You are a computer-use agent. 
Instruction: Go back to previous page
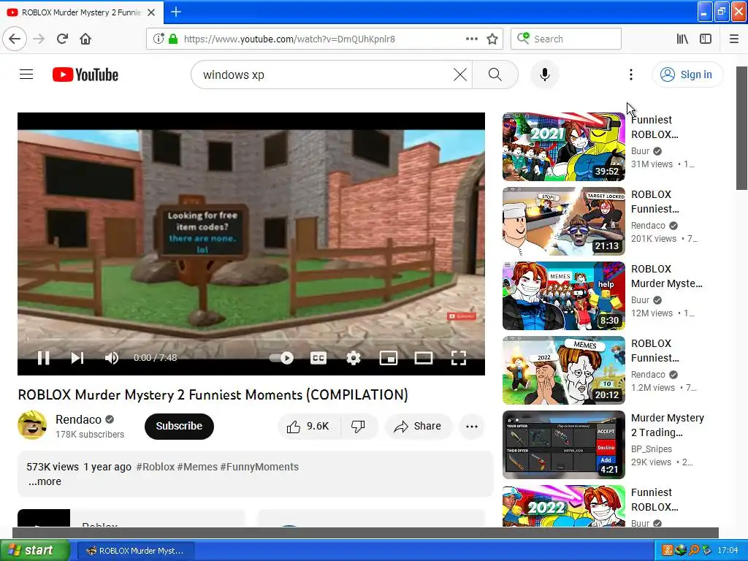pos(15,39)
